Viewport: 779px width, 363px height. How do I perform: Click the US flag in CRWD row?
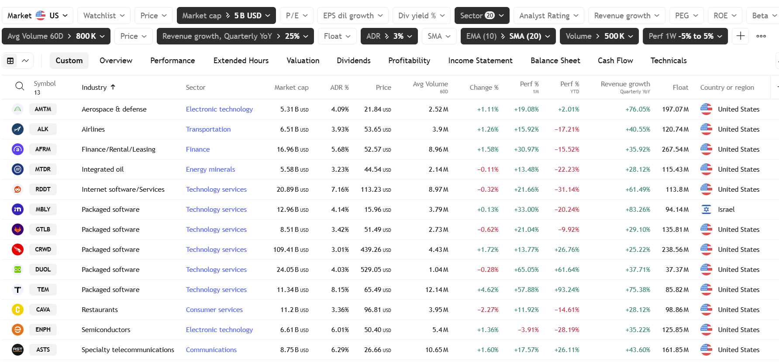click(x=706, y=250)
